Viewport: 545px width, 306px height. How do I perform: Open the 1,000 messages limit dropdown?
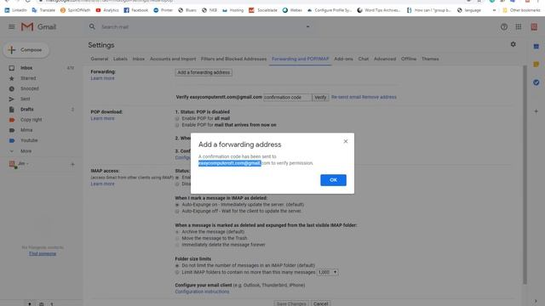pos(327,272)
